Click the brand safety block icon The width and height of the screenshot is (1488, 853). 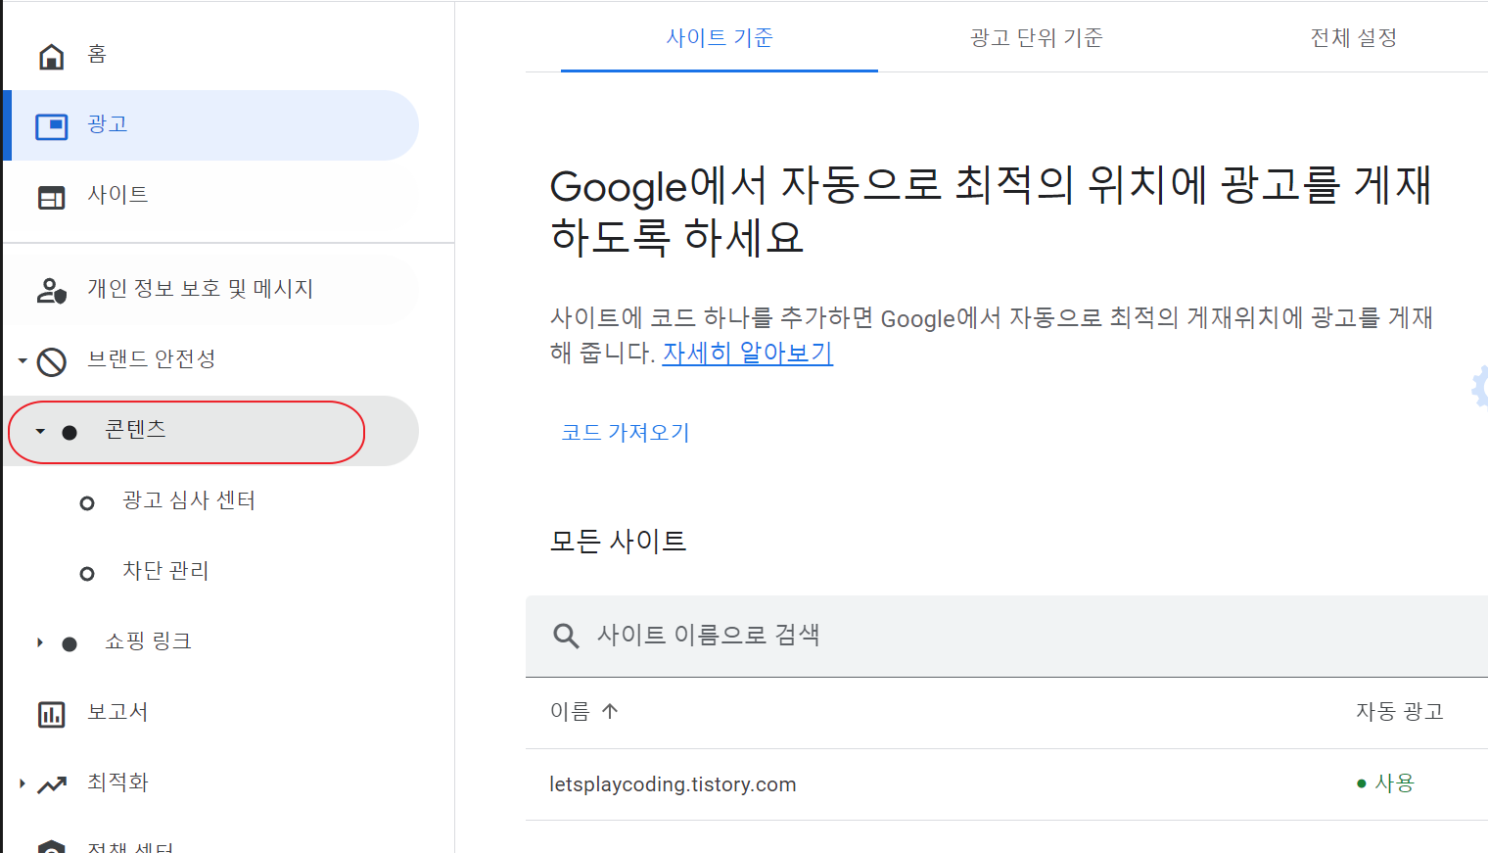coord(52,361)
